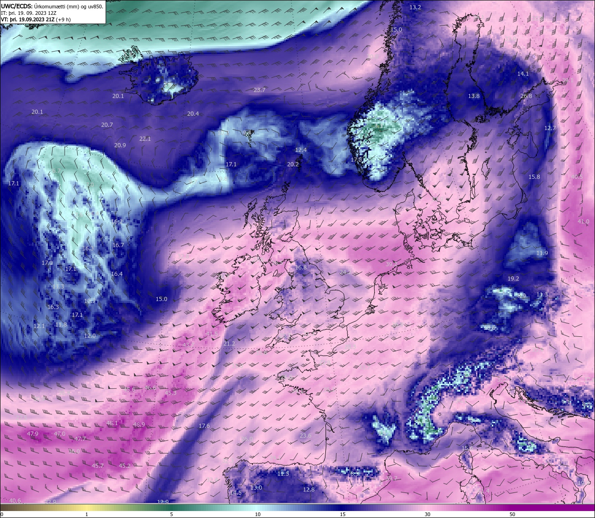Click the 20.2 map value

coord(293,164)
